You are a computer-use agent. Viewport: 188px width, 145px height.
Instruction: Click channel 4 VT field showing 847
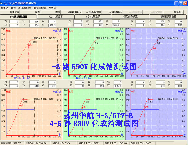point(52,86)
